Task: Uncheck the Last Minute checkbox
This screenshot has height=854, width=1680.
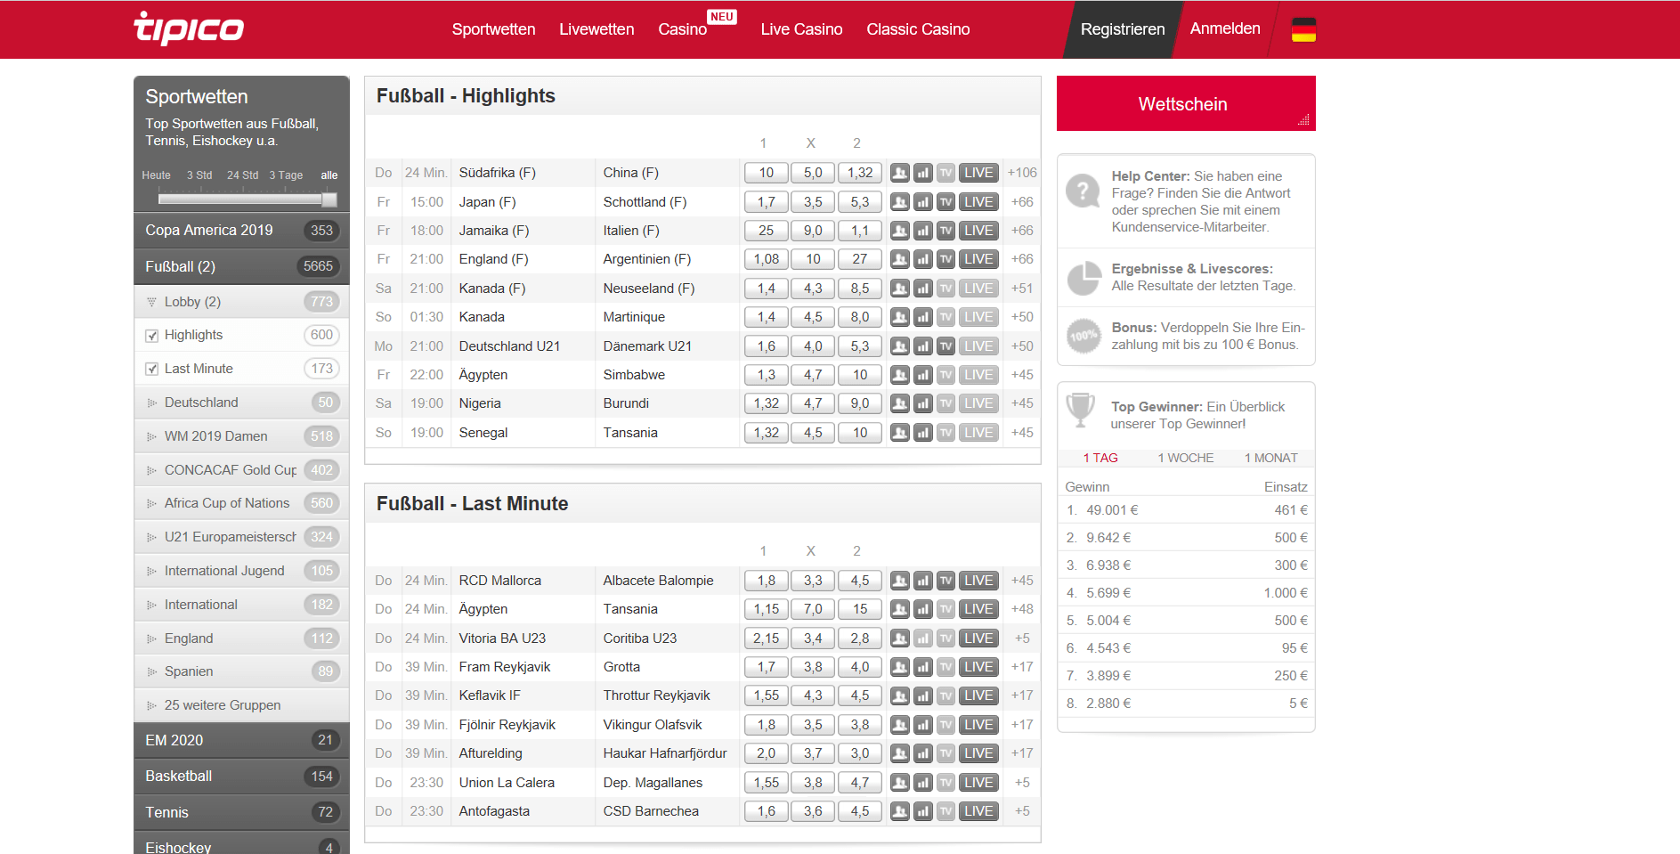Action: click(152, 369)
